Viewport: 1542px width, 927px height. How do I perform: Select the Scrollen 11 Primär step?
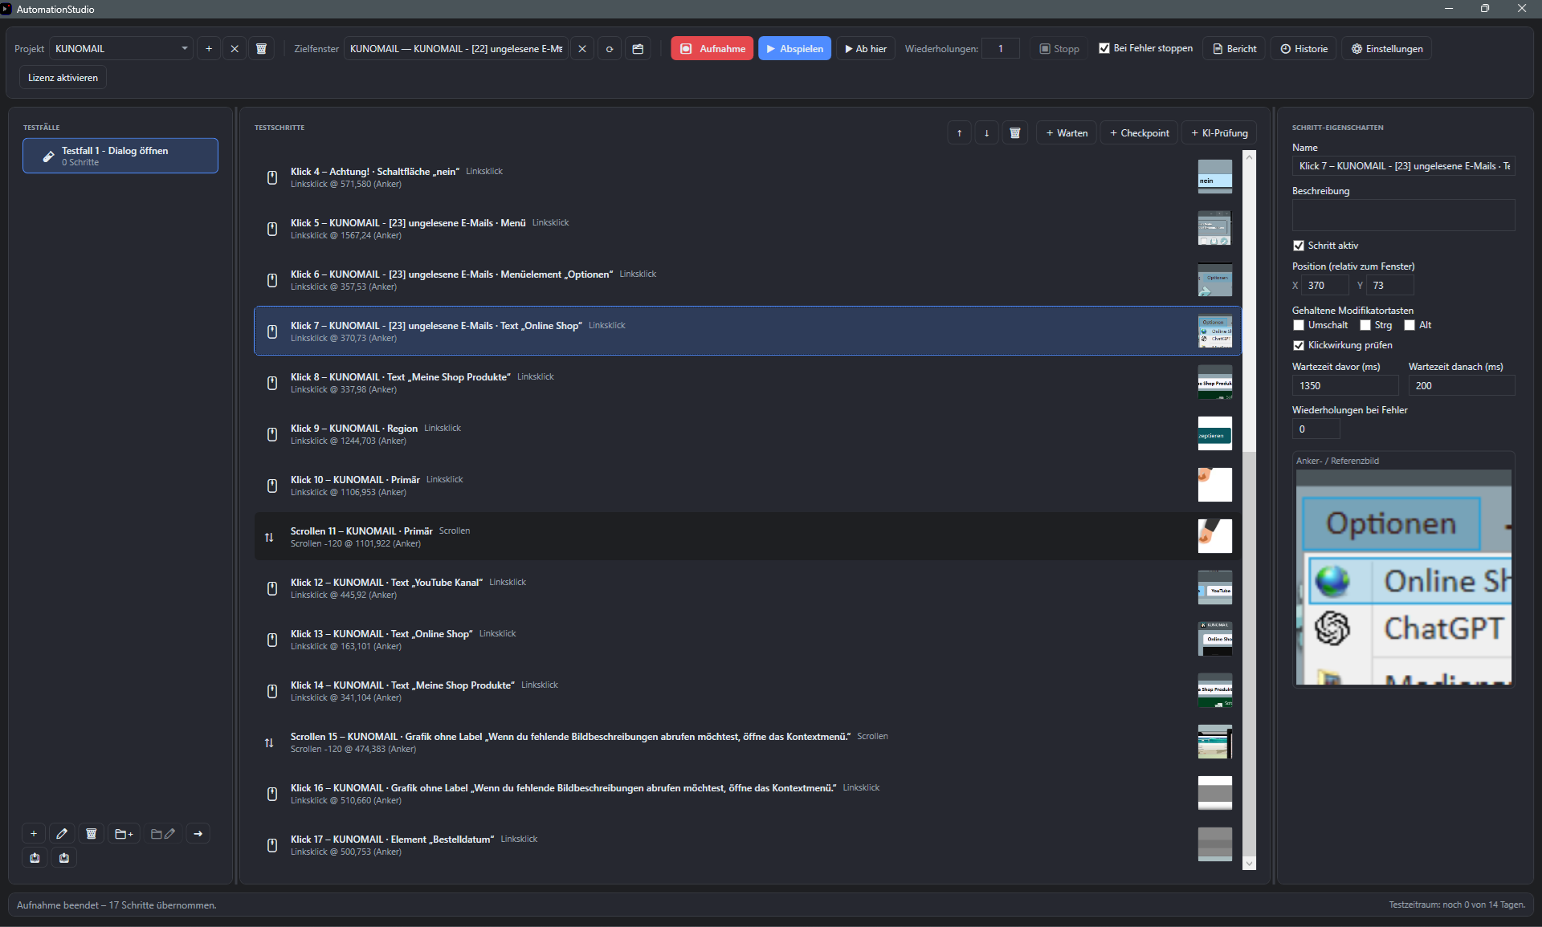(x=748, y=537)
